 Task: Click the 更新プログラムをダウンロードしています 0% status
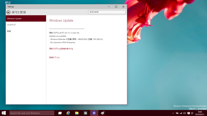click(x=64, y=33)
